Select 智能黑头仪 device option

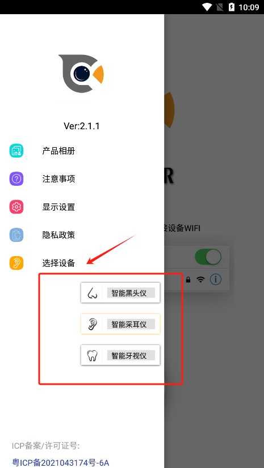[x=120, y=293]
